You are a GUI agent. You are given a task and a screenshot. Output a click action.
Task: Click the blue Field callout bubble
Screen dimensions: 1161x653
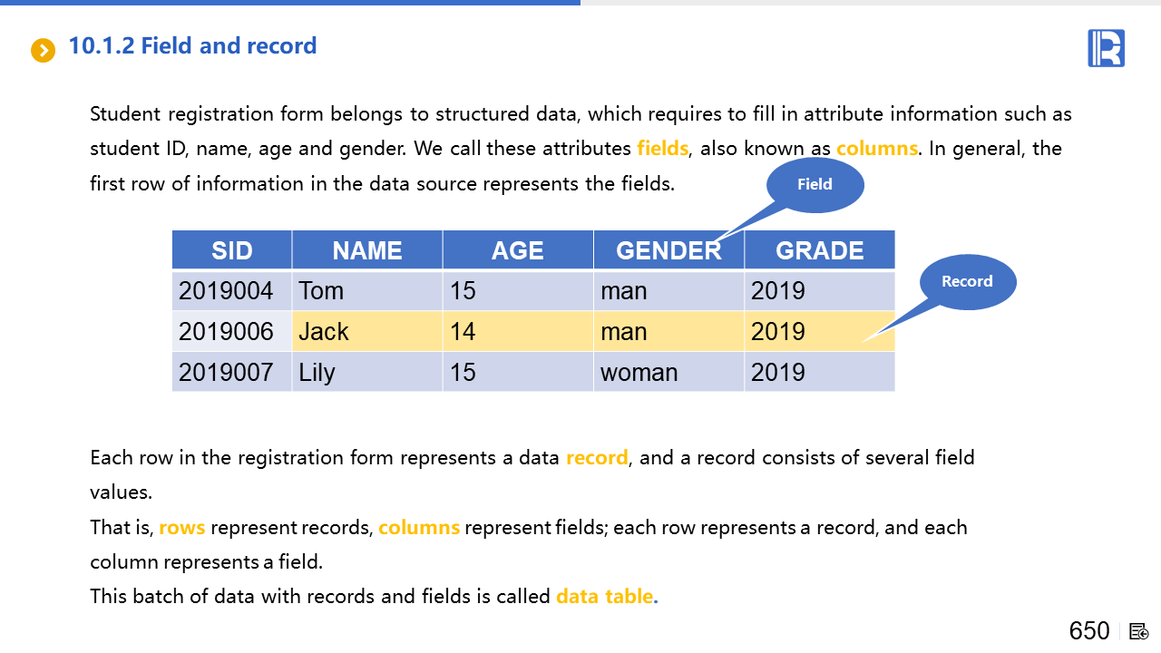pos(815,185)
